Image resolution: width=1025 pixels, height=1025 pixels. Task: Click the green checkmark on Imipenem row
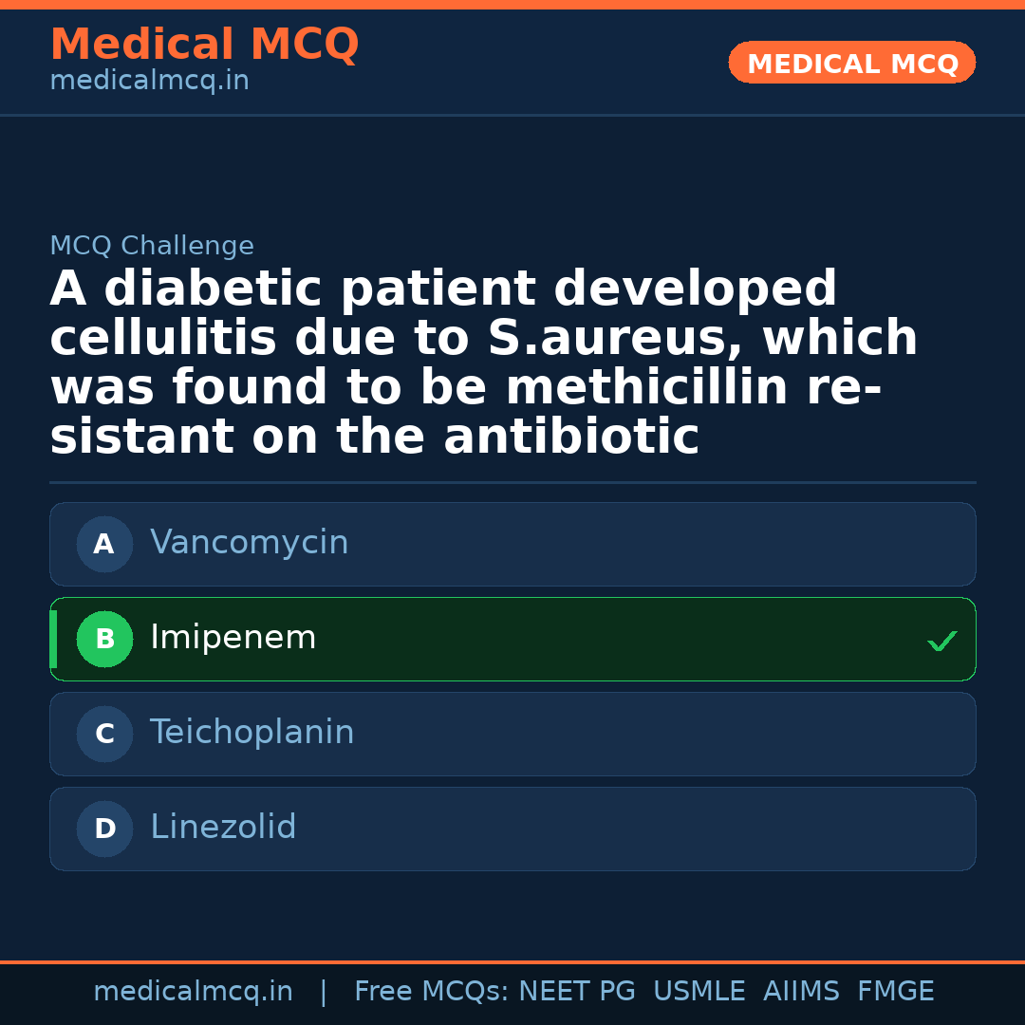941,642
